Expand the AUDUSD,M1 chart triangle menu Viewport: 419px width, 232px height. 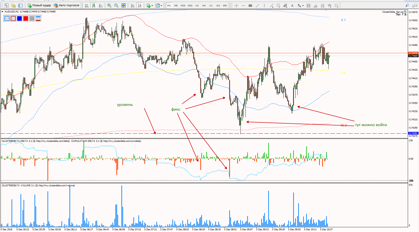click(x=2, y=11)
